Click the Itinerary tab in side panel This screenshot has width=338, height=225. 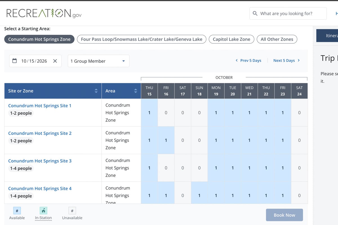coord(327,36)
